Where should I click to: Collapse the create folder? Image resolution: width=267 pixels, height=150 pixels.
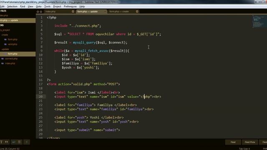click(x=5, y=35)
